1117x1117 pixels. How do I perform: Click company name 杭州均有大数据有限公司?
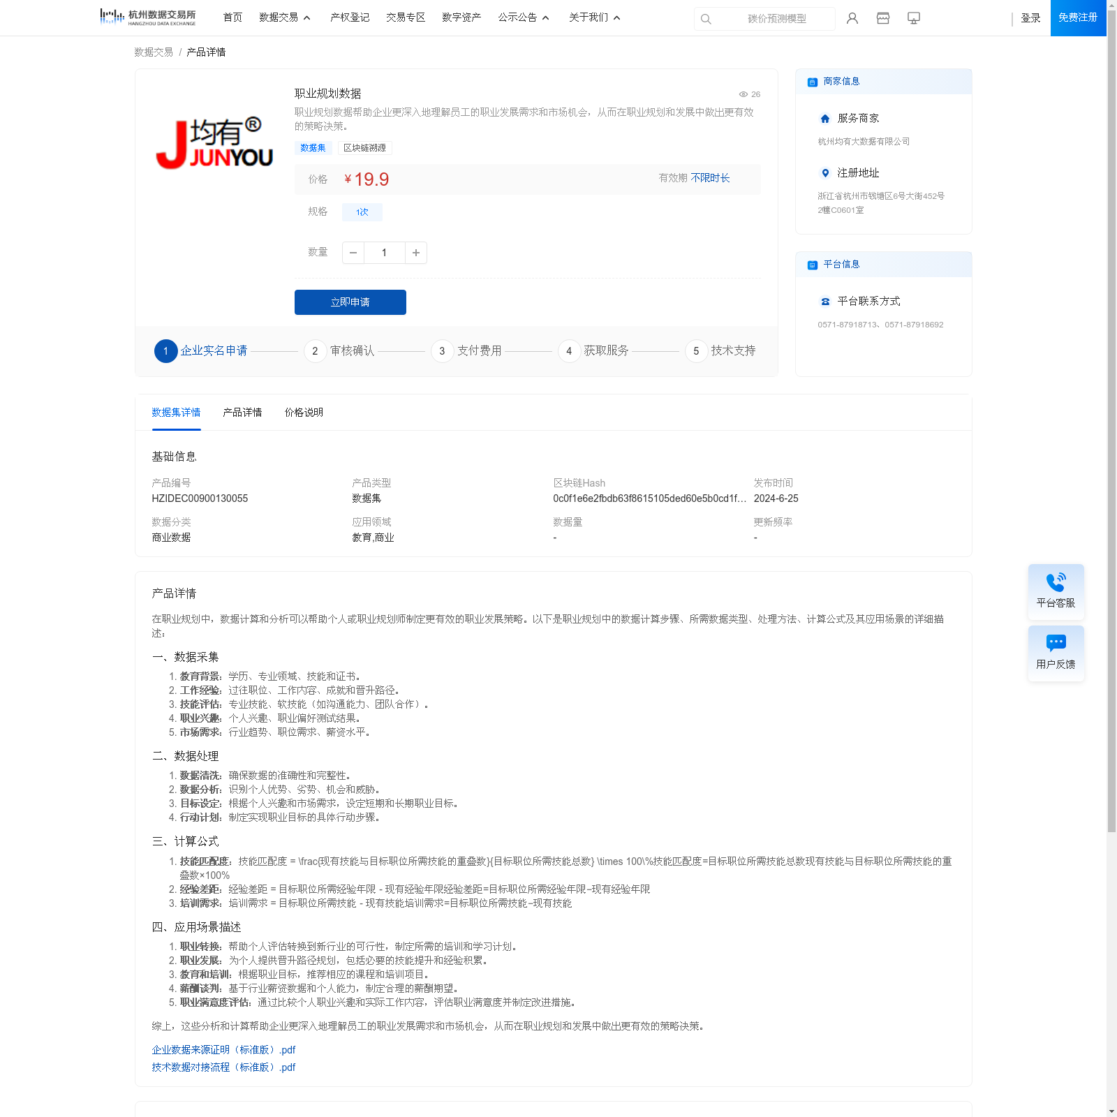coord(864,142)
